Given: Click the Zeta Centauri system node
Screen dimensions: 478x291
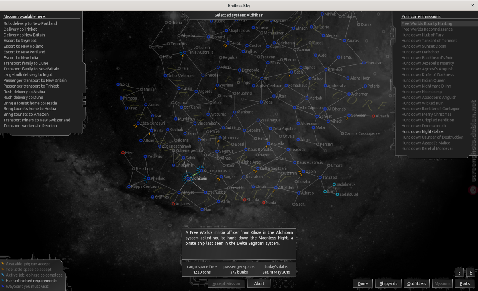Looking at the screenshot, I should (x=139, y=123).
